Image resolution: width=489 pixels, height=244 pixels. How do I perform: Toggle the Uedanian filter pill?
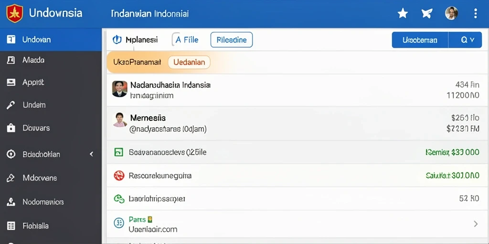tap(189, 62)
